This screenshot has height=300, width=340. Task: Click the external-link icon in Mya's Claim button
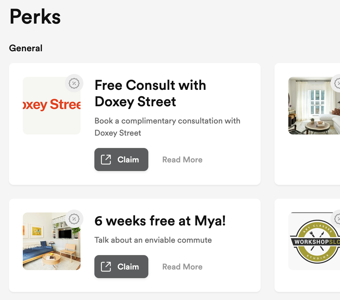click(x=106, y=267)
